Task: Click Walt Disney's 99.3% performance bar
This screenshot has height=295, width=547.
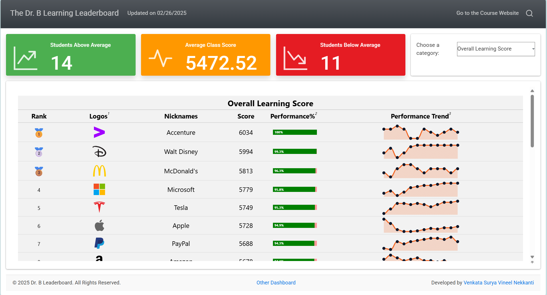Action: (295, 151)
